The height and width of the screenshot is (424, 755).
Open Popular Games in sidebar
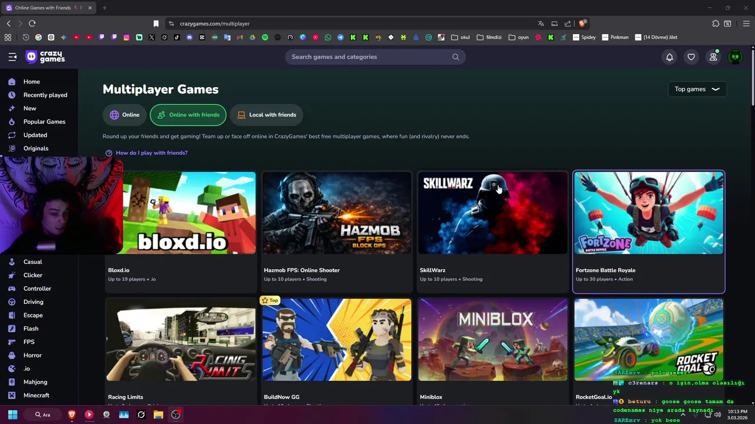click(x=44, y=122)
